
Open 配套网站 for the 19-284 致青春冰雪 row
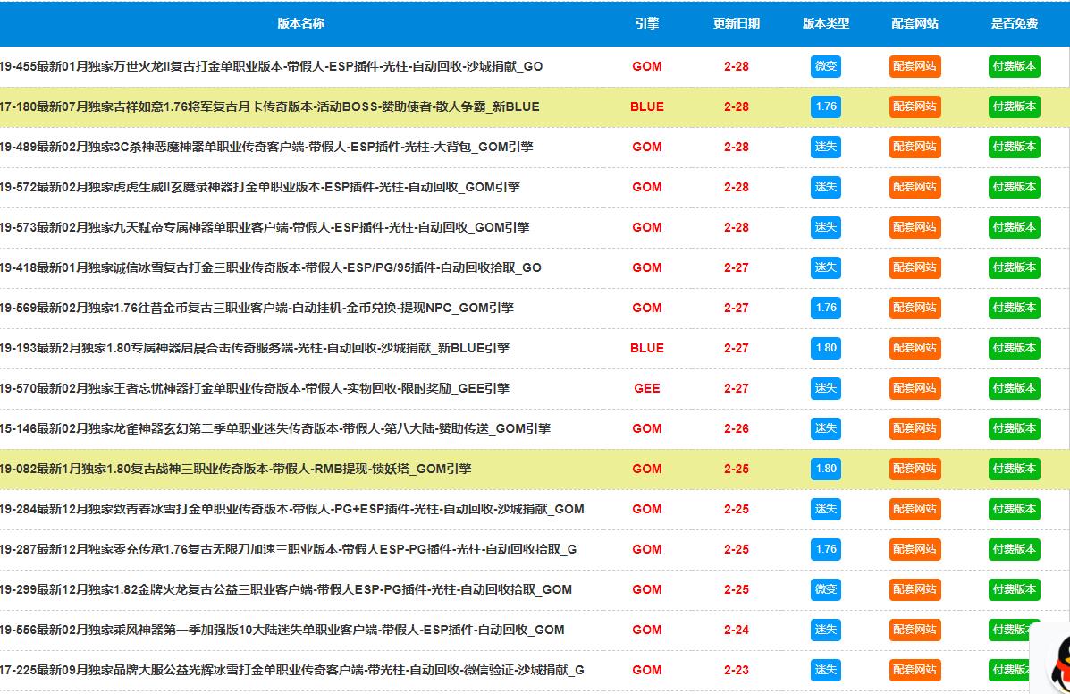pos(914,509)
